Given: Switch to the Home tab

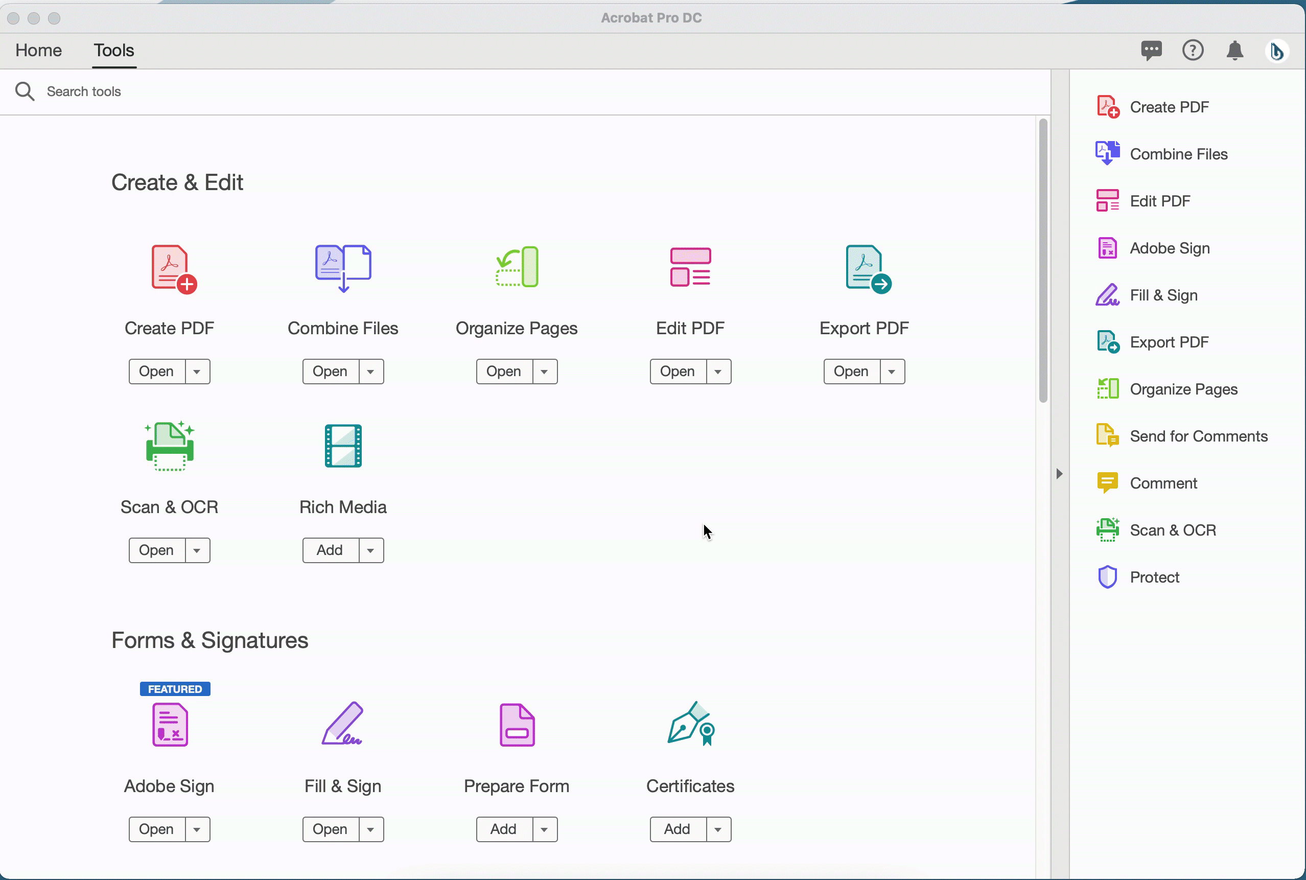Looking at the screenshot, I should 39,51.
